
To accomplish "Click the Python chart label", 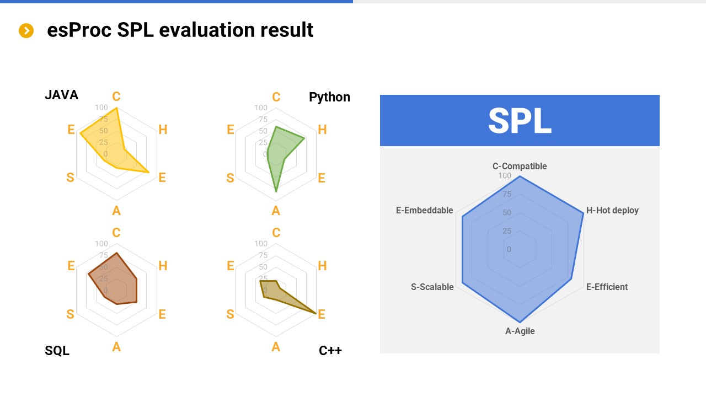I will point(329,97).
